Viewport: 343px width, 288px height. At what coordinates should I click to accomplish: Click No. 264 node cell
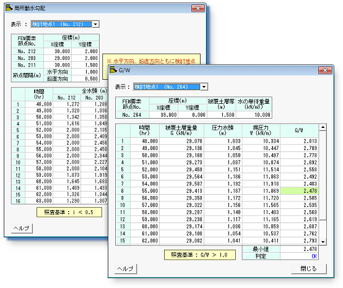132,115
